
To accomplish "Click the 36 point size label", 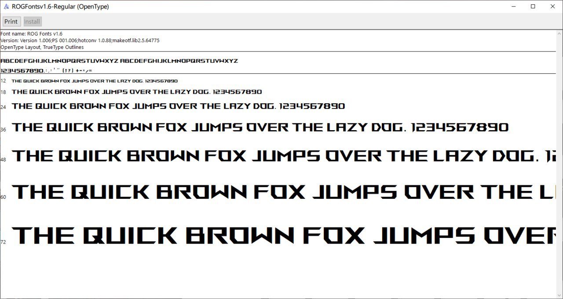I will tap(4, 130).
